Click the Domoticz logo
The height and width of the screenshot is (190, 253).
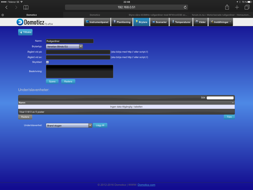click(35, 22)
